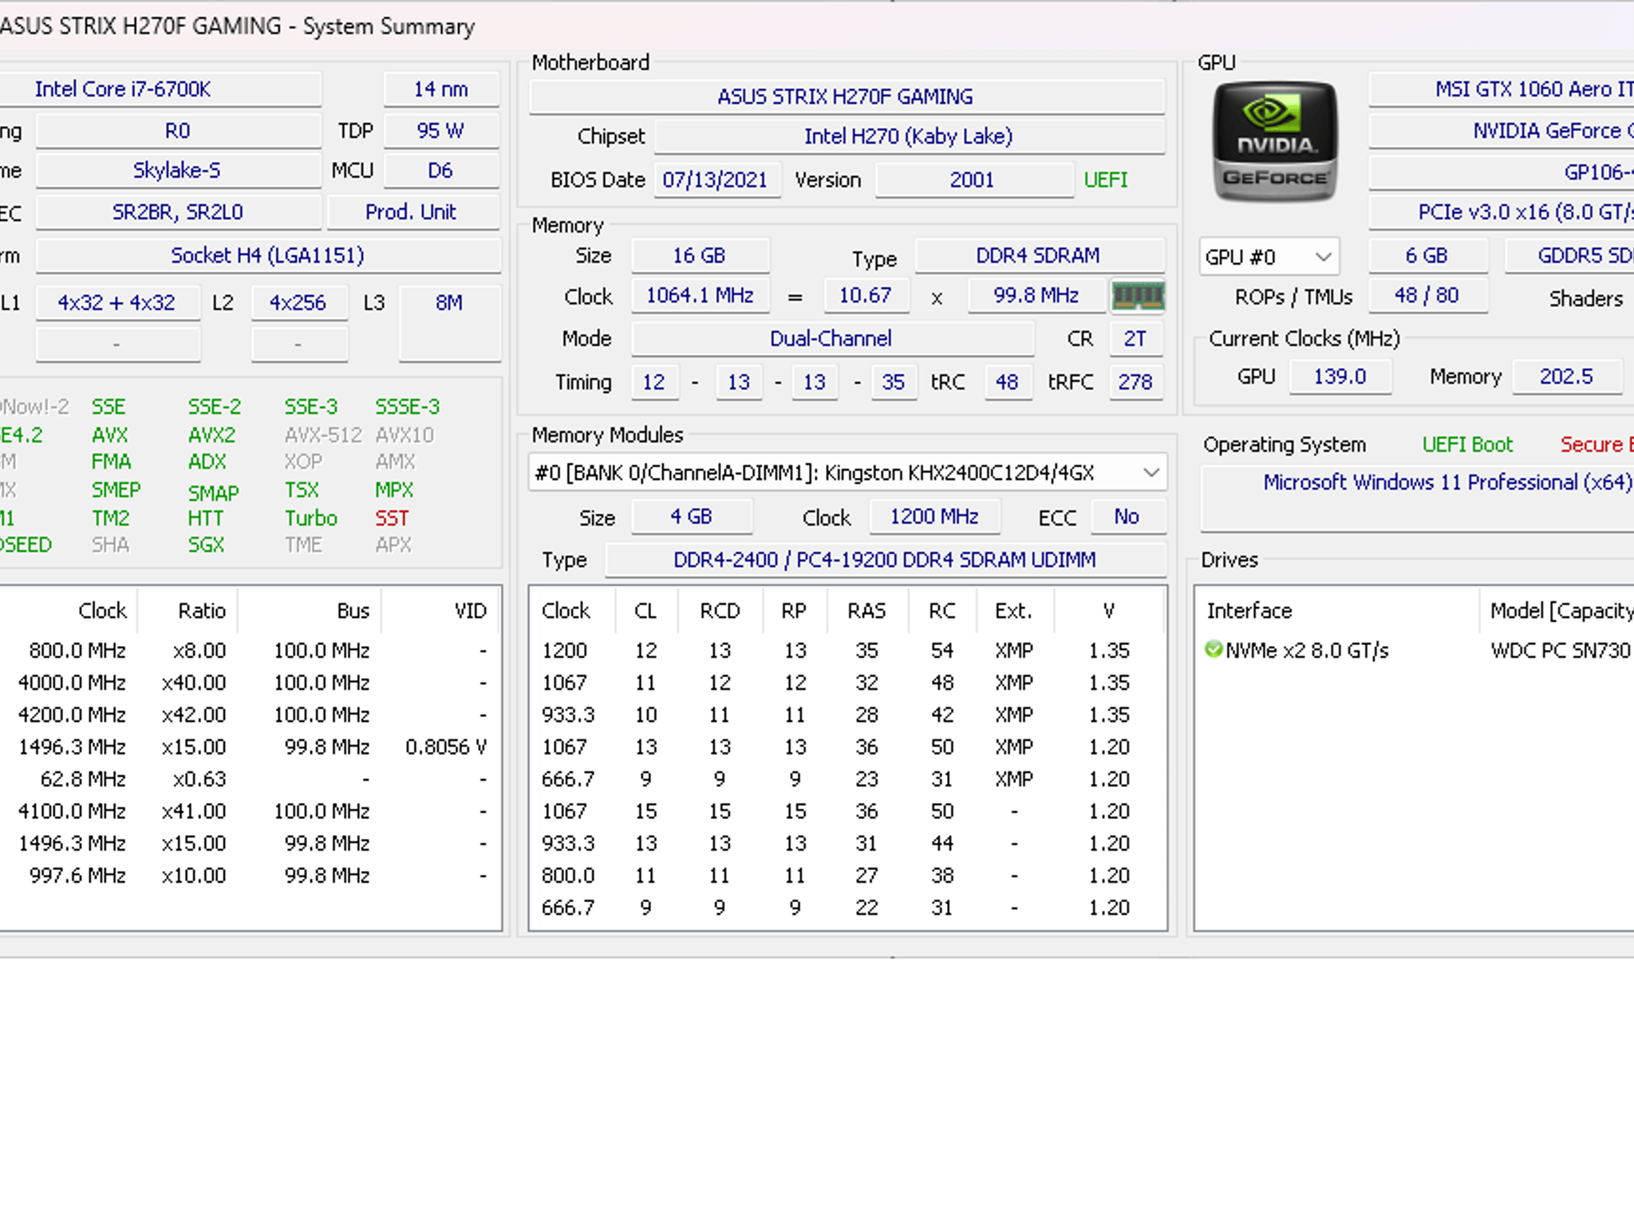1634x1225 pixels.
Task: Expand the memory module selection dropdown
Action: coord(847,473)
